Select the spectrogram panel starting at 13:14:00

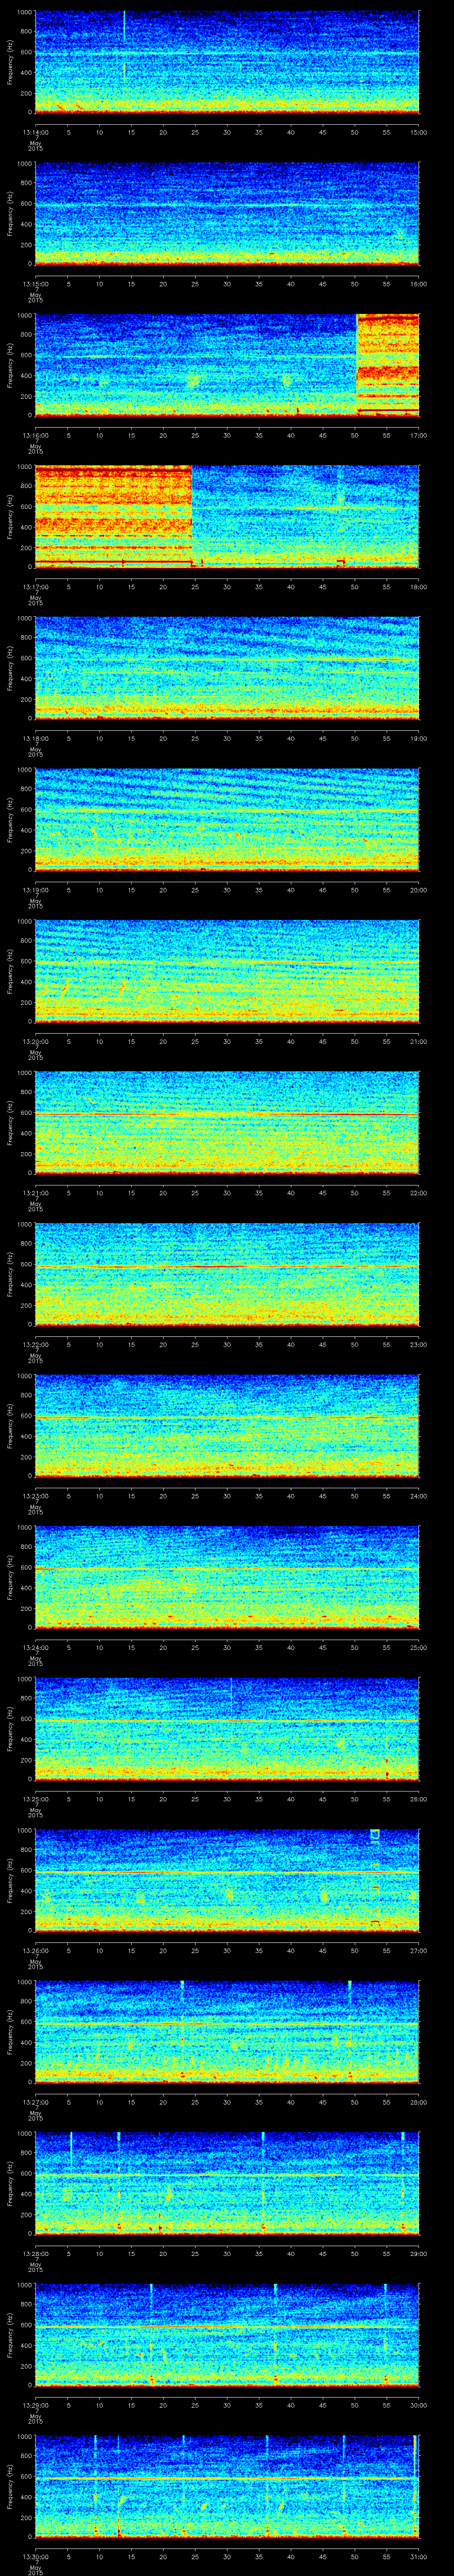pyautogui.click(x=227, y=62)
